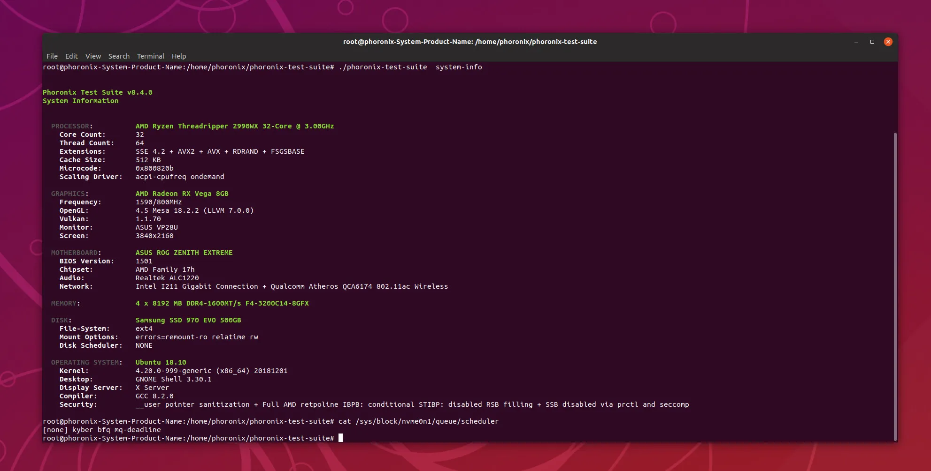Open the Terminal menu
Screen dimensions: 931x471
pos(150,56)
